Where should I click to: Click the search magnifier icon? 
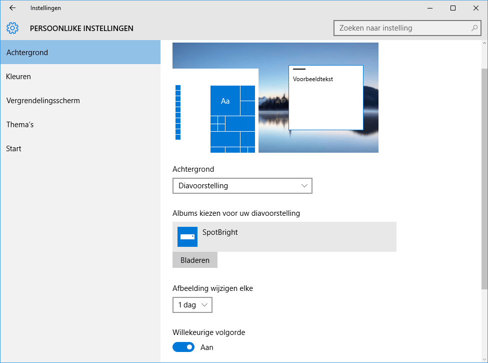pyautogui.click(x=474, y=28)
